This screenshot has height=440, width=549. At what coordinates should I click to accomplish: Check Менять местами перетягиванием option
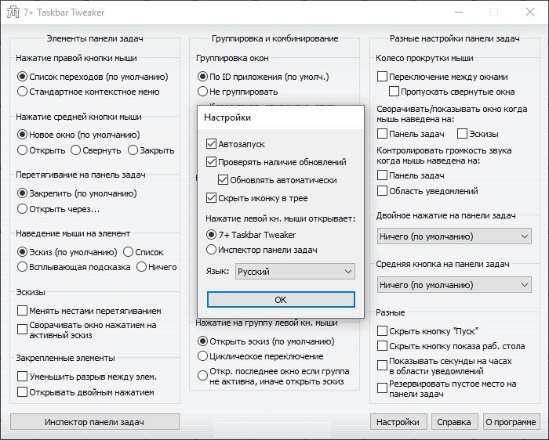point(23,311)
